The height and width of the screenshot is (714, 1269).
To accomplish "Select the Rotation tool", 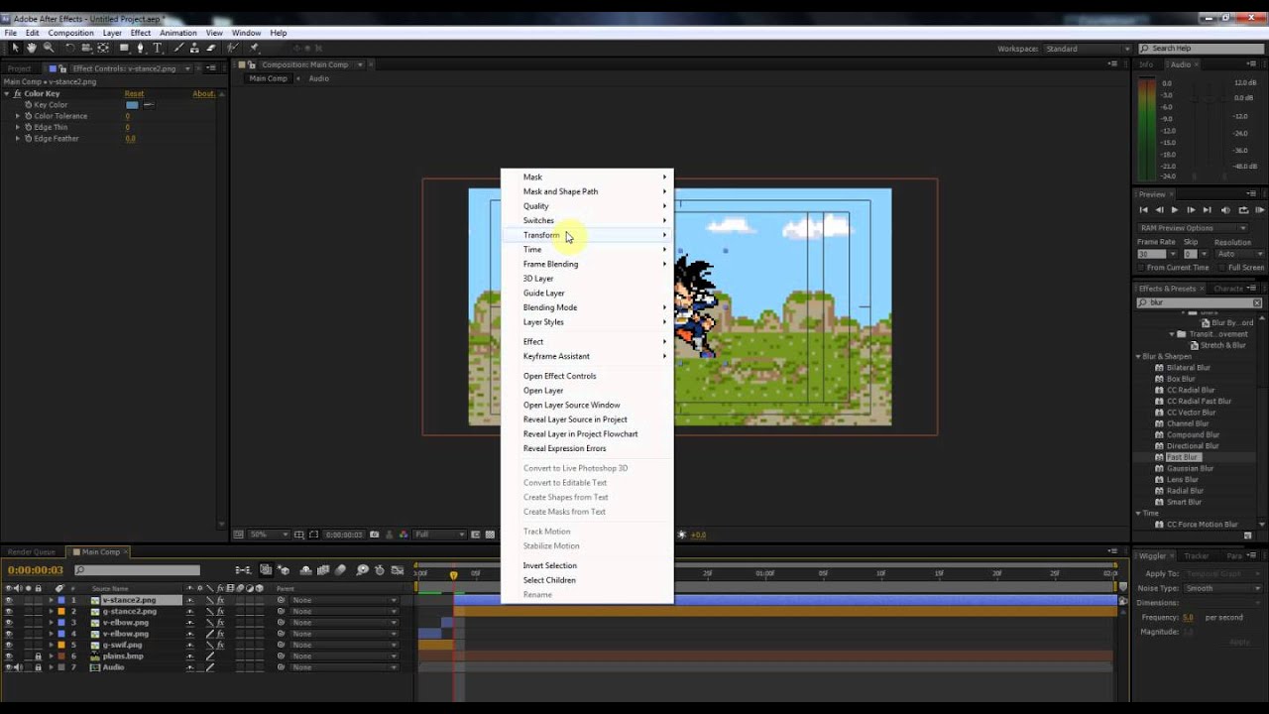I will pyautogui.click(x=69, y=48).
